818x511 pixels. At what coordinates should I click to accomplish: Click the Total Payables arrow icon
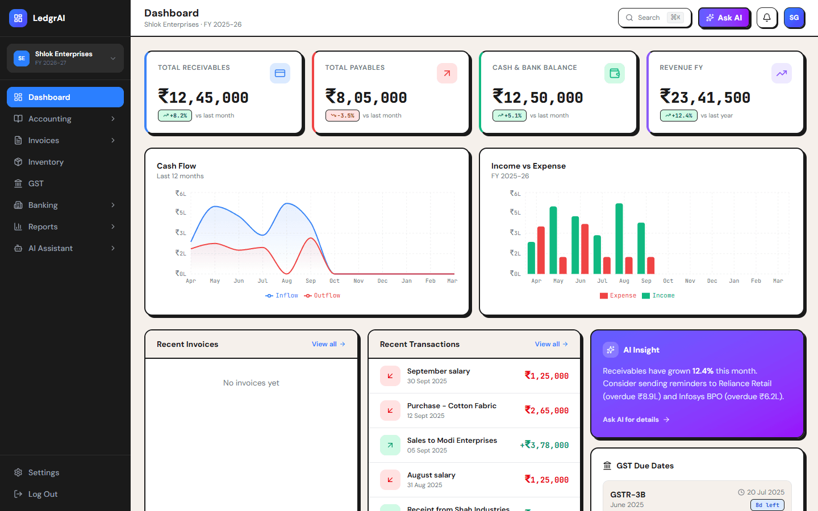click(x=447, y=73)
